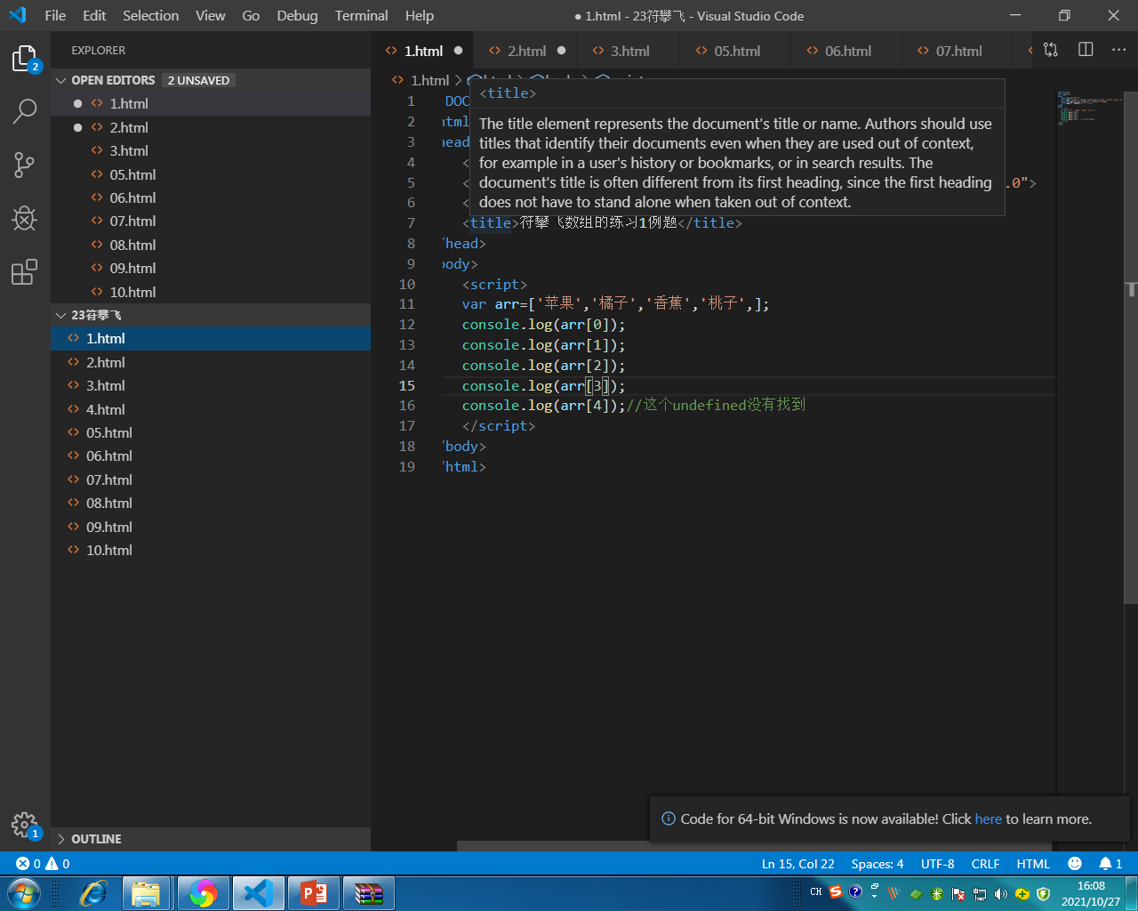1138x911 pixels.
Task: Switch to the 05.html editor tab
Action: 736,51
